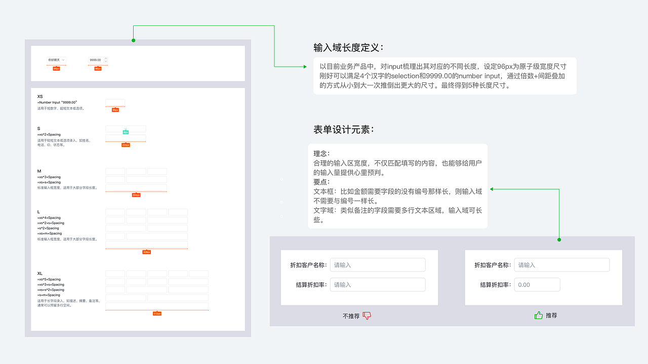648x364 pixels.
Task: Click the red thumbs-down icon beside 不推荐
Action: coord(367,315)
